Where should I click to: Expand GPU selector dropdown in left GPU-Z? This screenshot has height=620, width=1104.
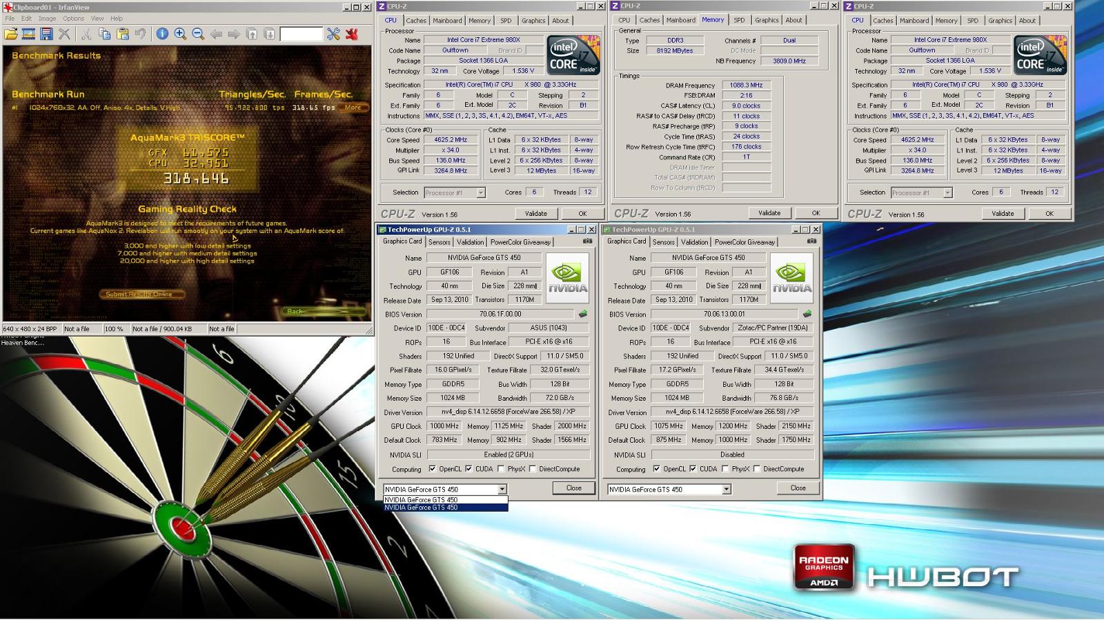(x=502, y=489)
